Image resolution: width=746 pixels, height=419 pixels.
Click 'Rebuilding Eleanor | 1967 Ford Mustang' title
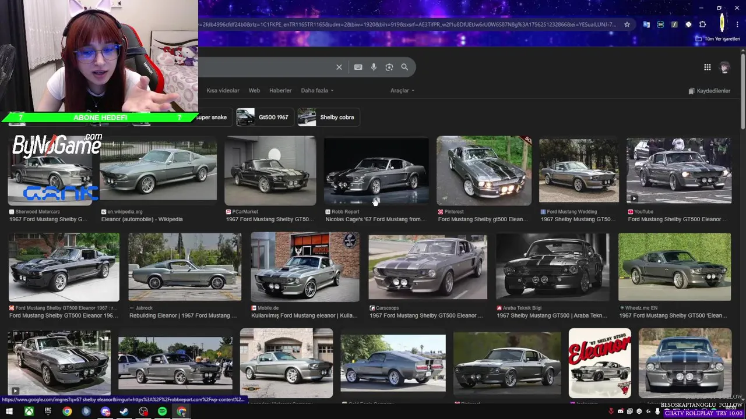(x=182, y=315)
